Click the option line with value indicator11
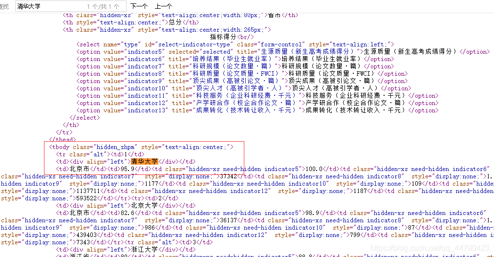The height and width of the screenshot is (257, 494). (x=258, y=96)
